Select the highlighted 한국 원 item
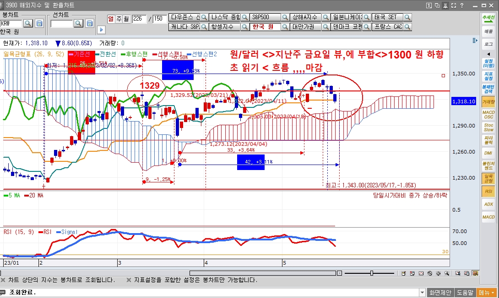The image size is (499, 298). tap(266, 27)
